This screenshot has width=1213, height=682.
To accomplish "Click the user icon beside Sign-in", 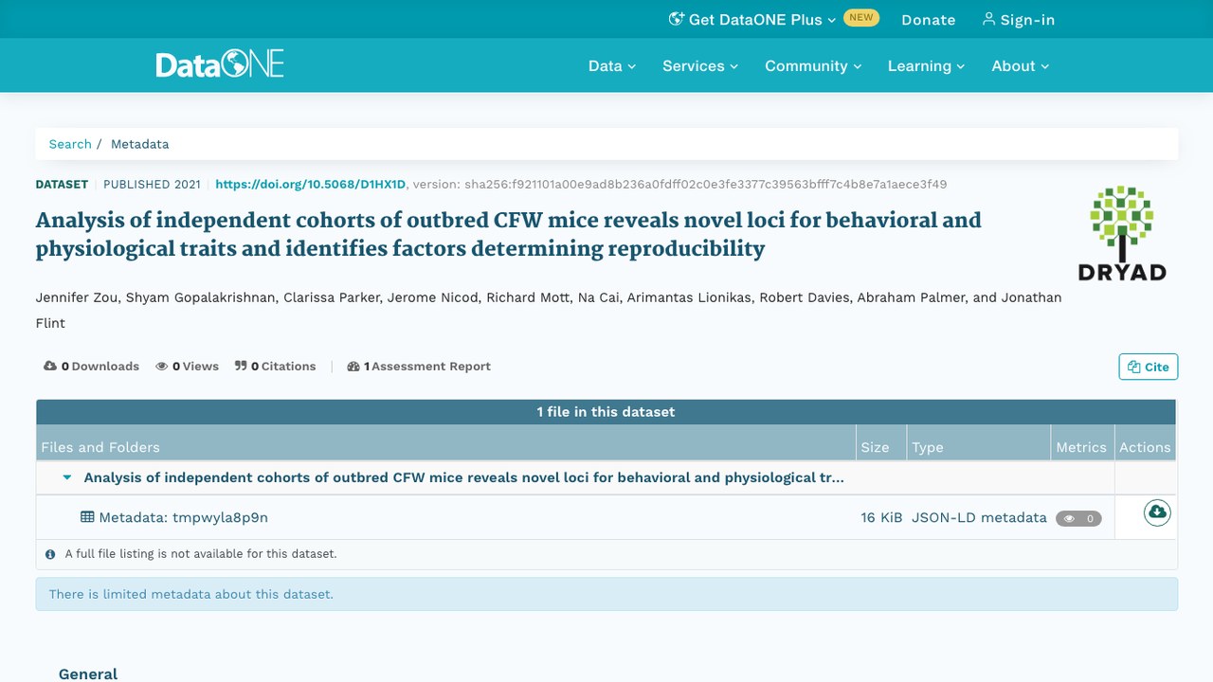I will click(988, 19).
